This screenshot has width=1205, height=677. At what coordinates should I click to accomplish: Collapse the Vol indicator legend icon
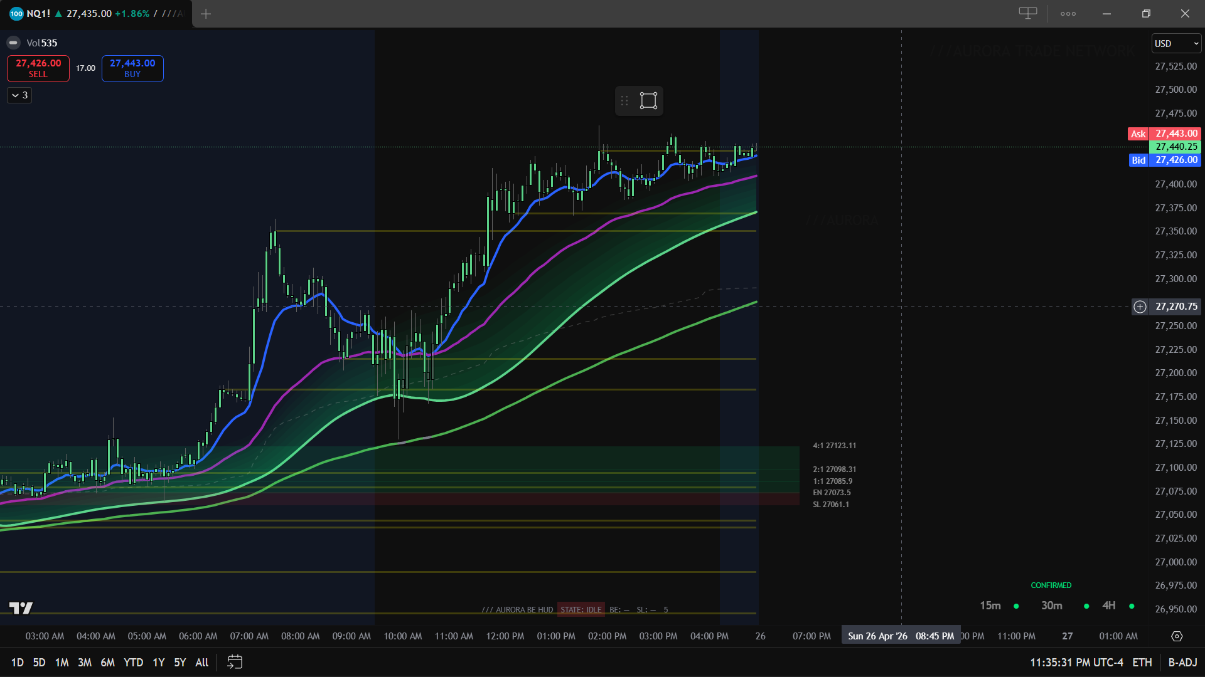[x=13, y=43]
